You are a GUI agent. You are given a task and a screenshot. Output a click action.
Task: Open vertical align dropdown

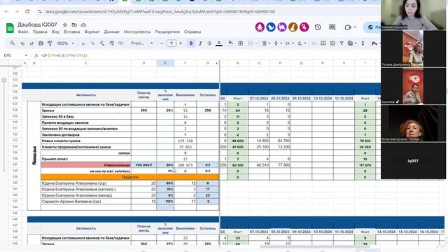(277, 43)
